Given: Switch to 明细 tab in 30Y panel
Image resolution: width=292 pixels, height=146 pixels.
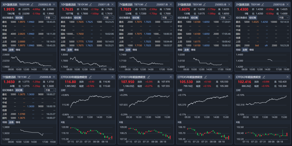Looking at the screenshot, I should coord(5,50).
